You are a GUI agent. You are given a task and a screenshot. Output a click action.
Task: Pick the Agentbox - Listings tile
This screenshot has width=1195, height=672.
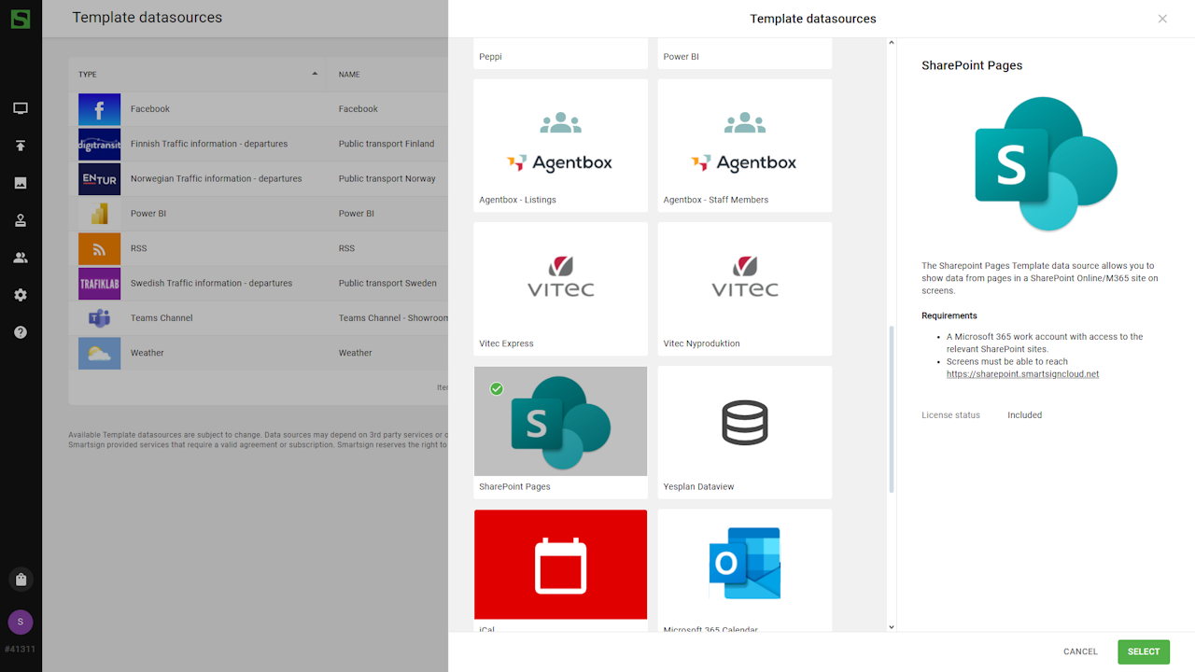[560, 146]
